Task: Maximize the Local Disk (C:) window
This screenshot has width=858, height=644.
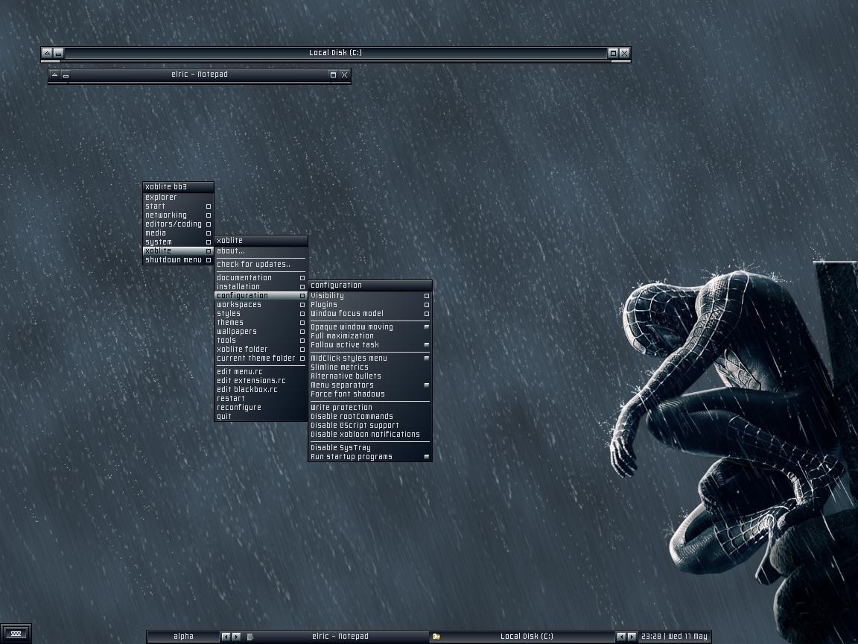Action: (614, 53)
